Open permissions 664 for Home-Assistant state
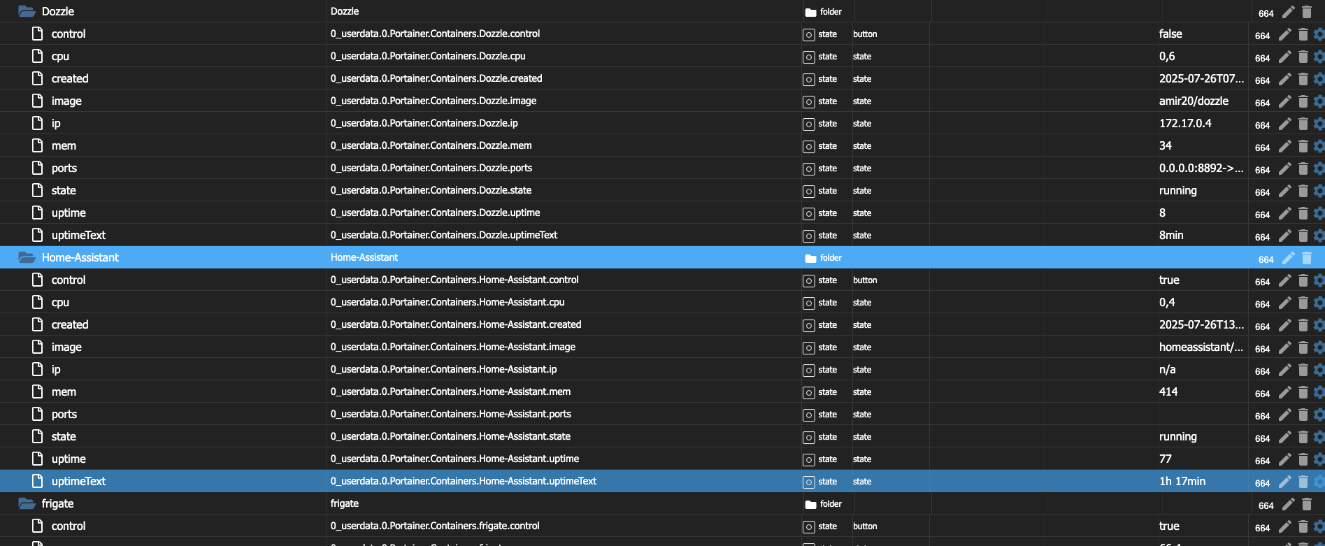Viewport: 1325px width, 546px height. [x=1263, y=438]
